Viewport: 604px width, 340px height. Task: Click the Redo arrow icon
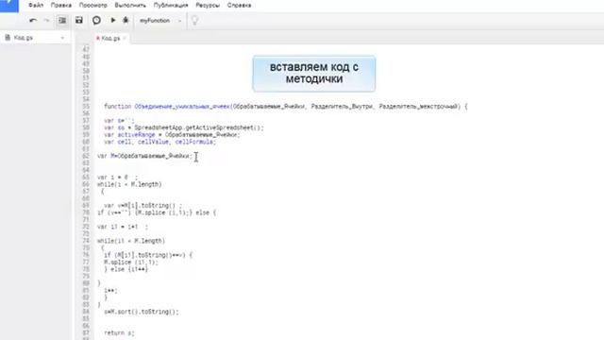(46, 21)
